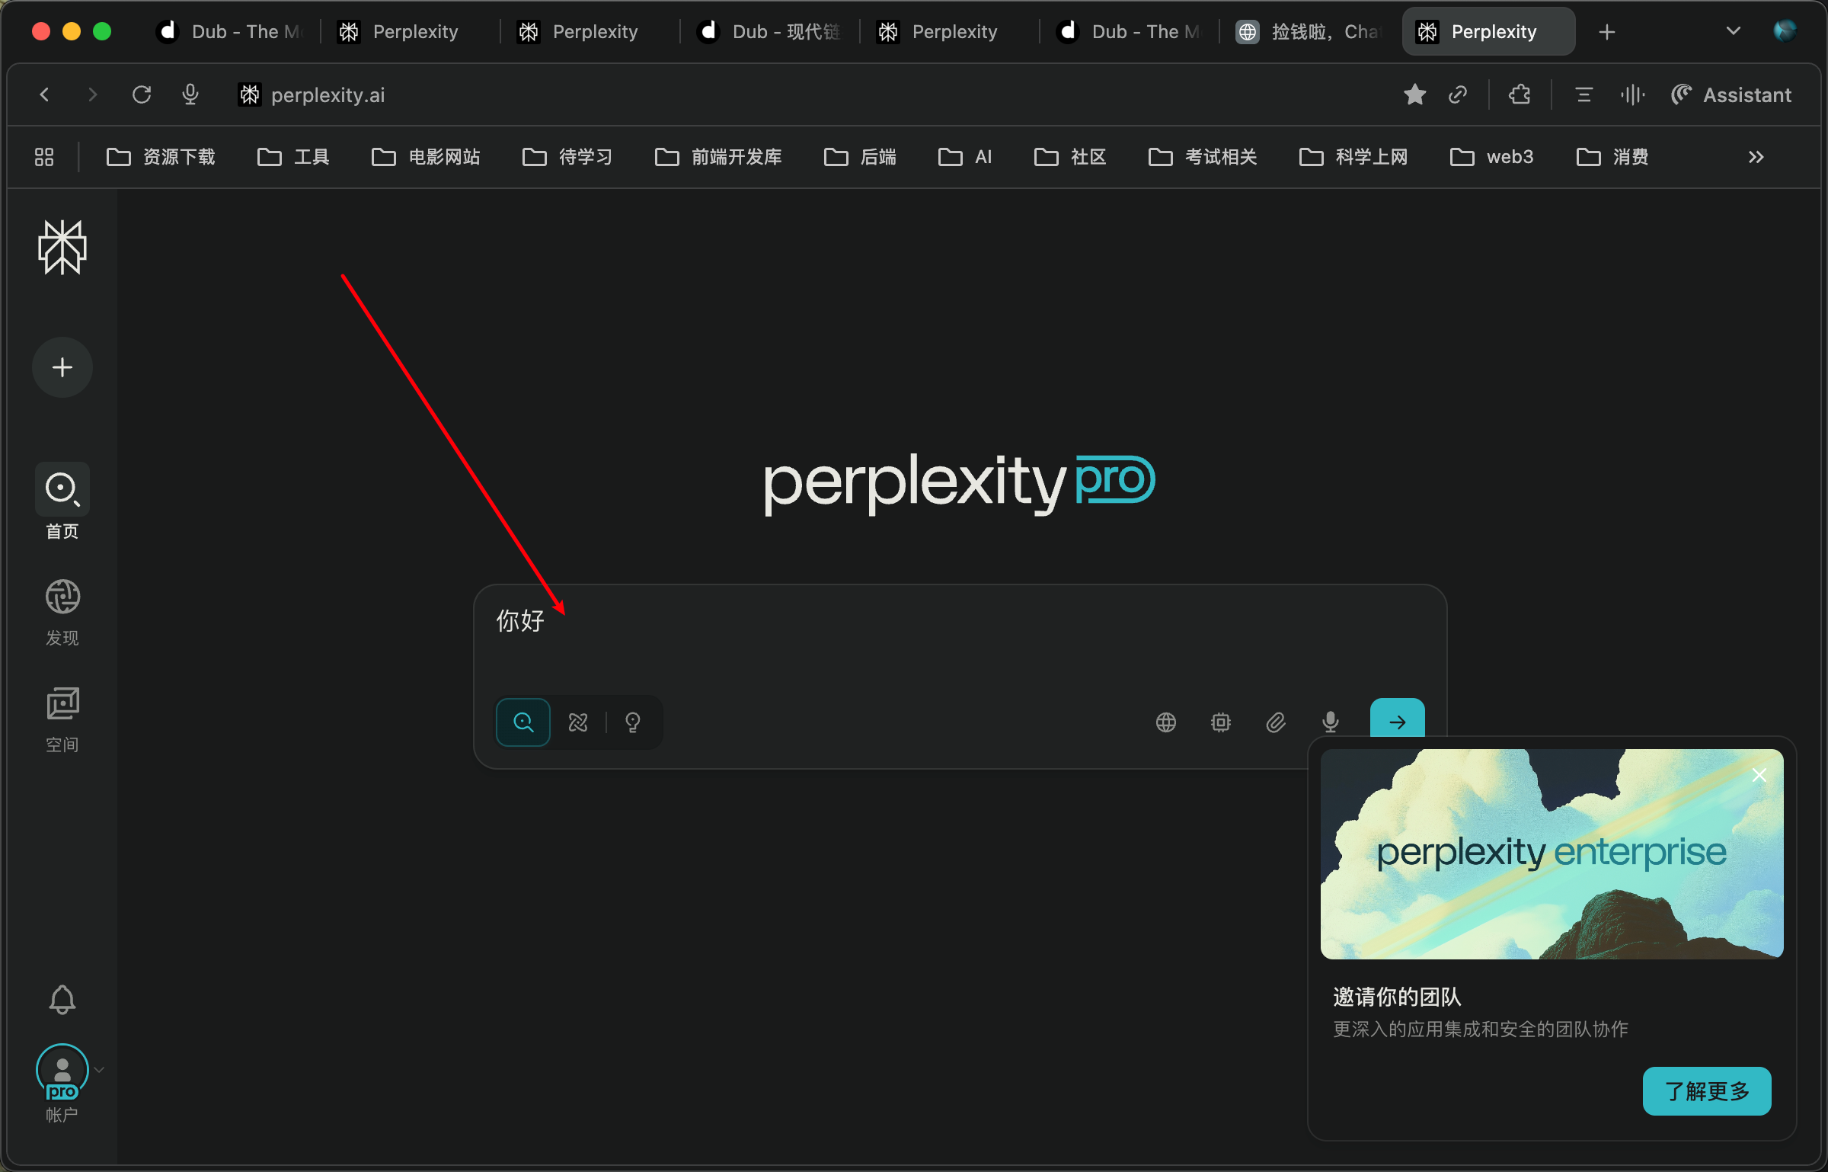
Task: Open the tab list dropdown arrow
Action: point(1733,31)
